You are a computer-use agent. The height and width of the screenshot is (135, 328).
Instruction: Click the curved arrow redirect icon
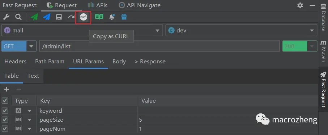click(x=71, y=17)
